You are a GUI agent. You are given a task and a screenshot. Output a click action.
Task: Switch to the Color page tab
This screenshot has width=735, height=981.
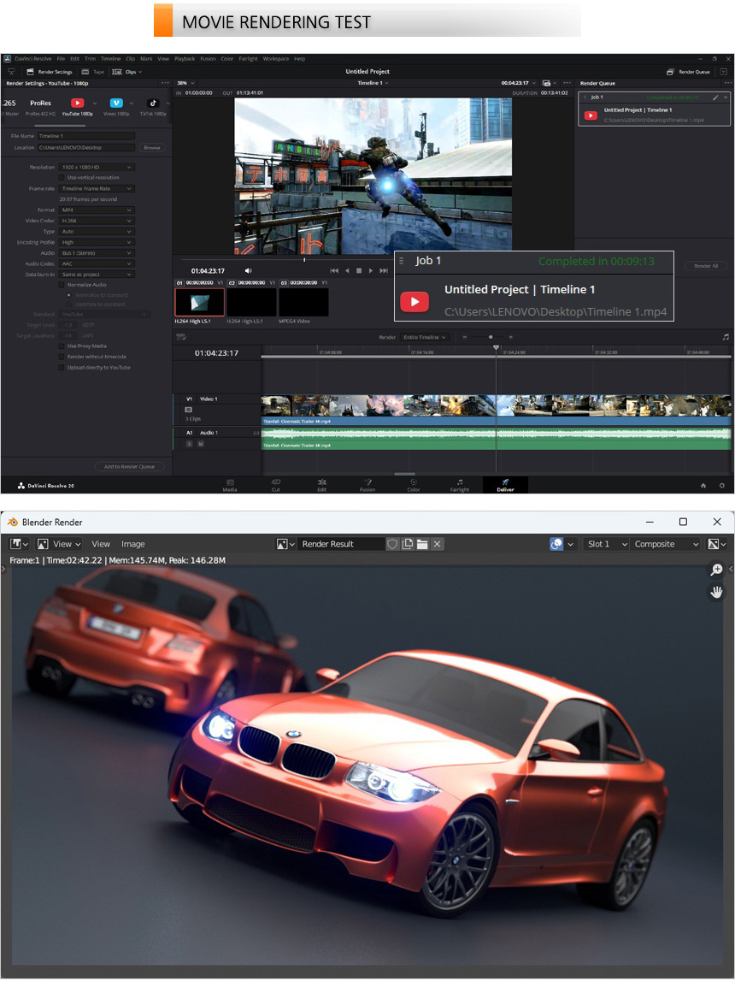414,484
